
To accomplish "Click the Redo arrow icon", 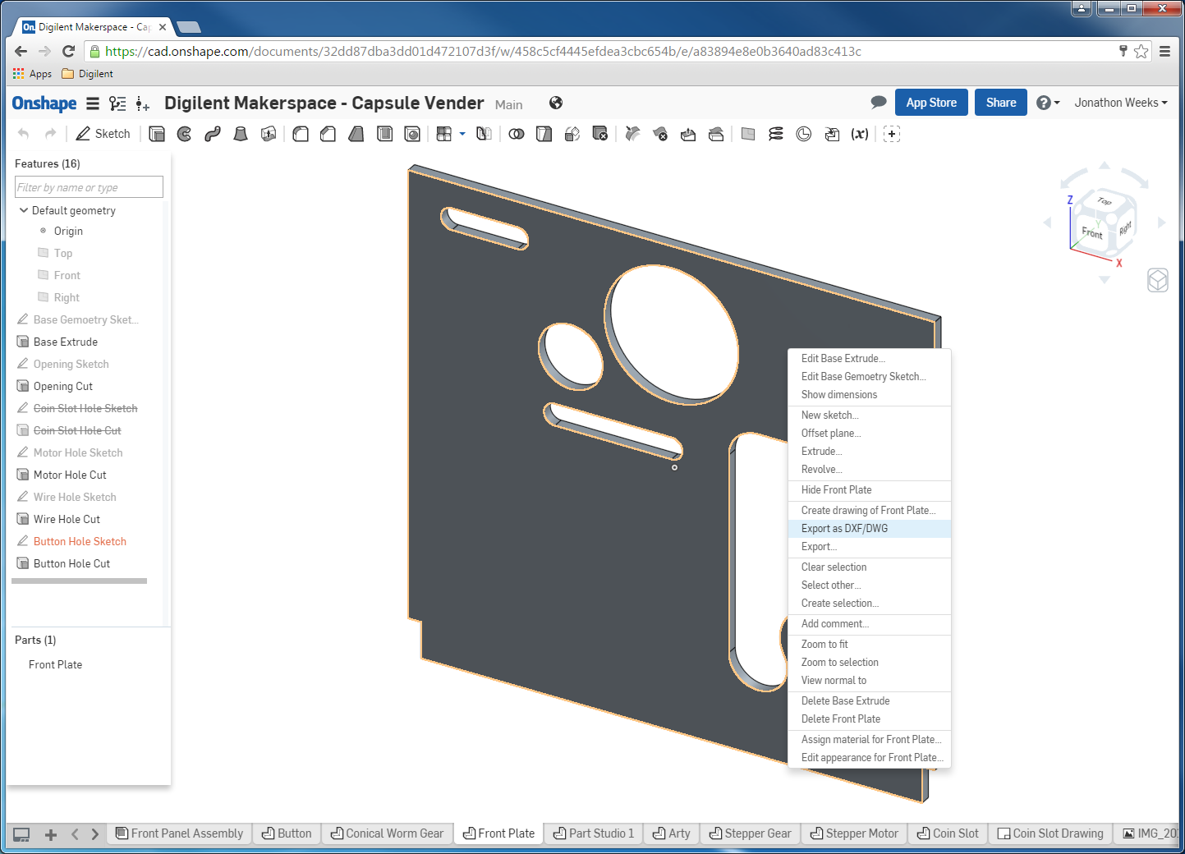I will click(51, 134).
